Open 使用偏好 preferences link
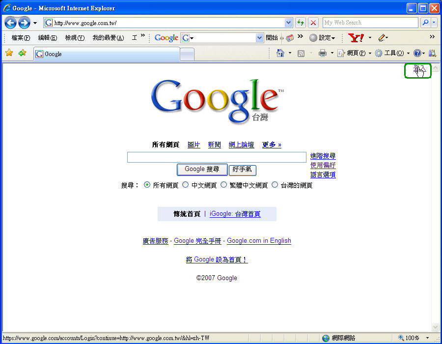The width and height of the screenshot is (442, 344). click(323, 165)
